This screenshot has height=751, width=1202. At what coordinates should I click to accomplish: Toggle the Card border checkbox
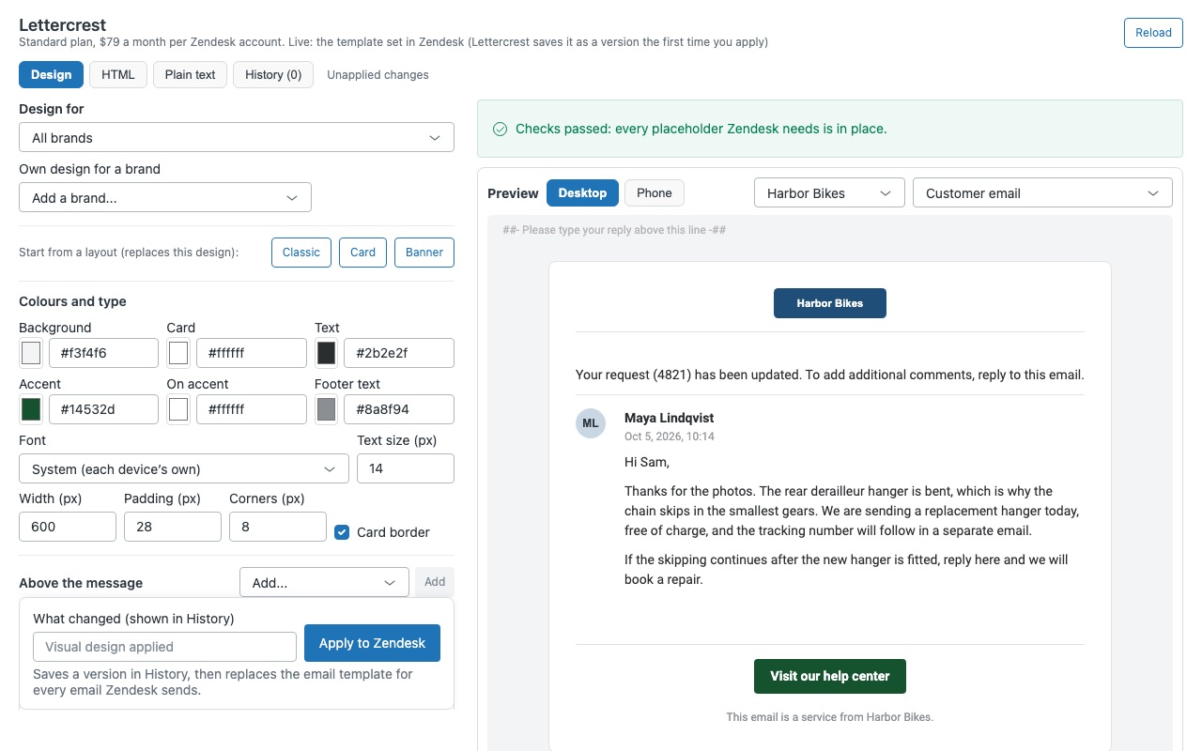click(x=343, y=531)
